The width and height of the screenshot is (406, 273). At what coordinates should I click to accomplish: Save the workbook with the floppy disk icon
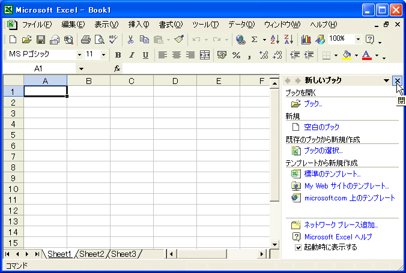coord(41,40)
